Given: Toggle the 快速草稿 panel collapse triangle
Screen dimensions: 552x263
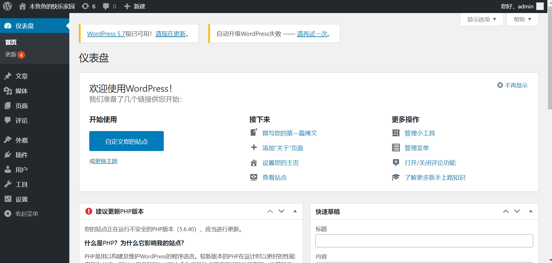Looking at the screenshot, I should point(531,211).
